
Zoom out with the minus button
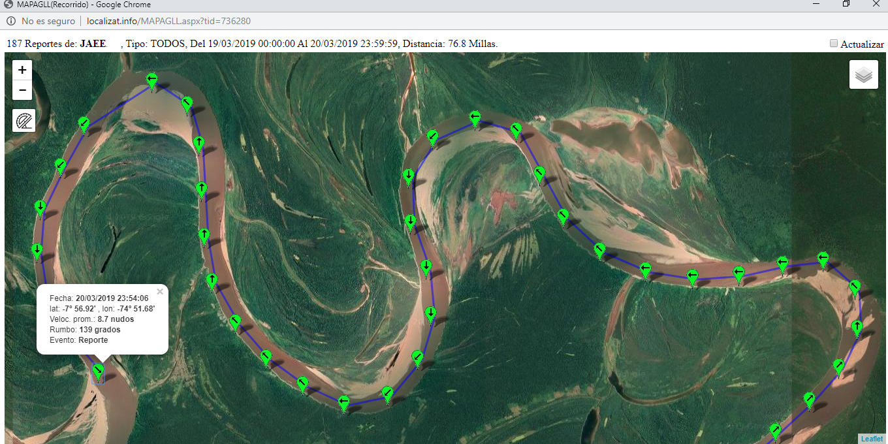(x=22, y=90)
